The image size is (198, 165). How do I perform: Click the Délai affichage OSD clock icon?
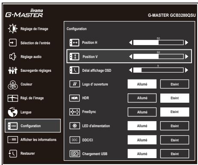tap(75, 70)
